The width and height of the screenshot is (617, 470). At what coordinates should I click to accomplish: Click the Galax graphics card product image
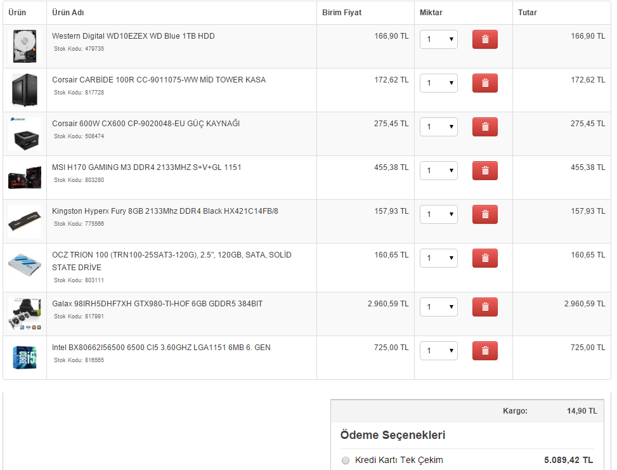pyautogui.click(x=25, y=314)
